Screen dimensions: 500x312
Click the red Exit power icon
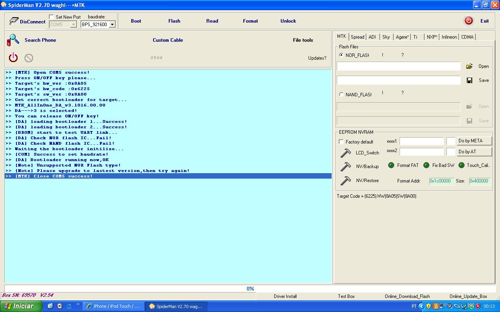[x=469, y=21]
